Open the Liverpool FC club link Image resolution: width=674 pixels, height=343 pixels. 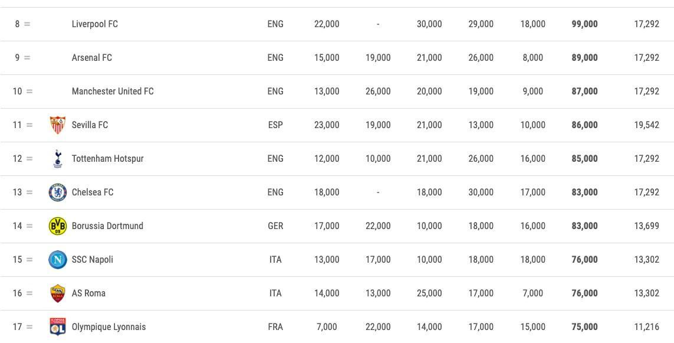(94, 24)
